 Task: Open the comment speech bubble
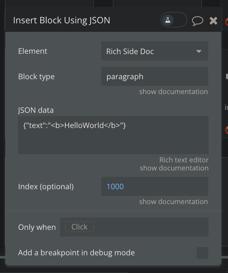pyautogui.click(x=198, y=21)
